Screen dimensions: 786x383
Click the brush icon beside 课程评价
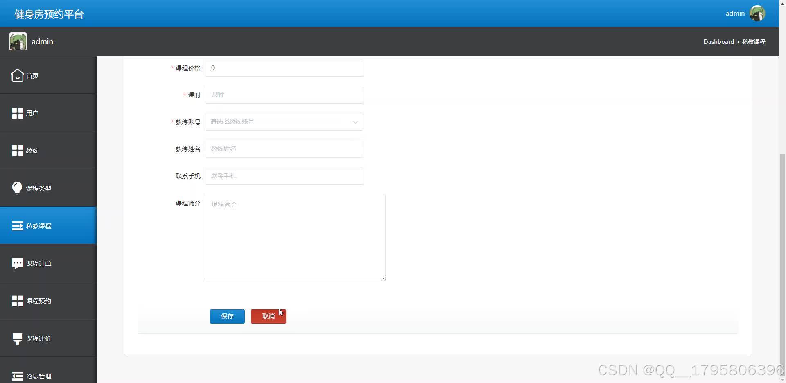17,339
